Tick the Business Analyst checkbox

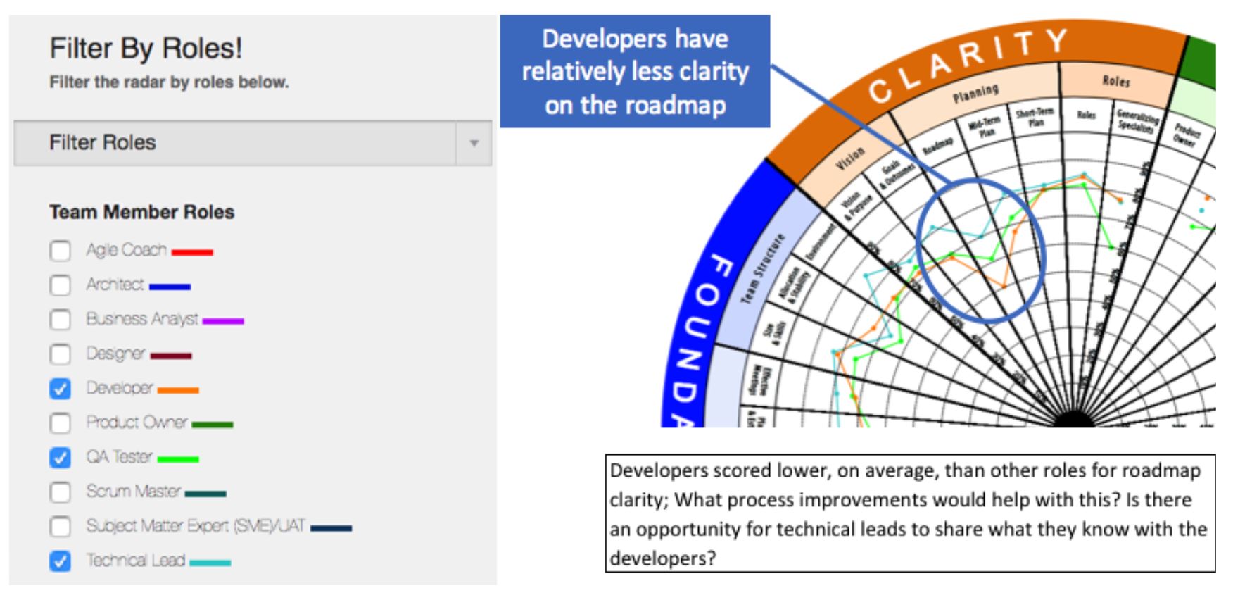click(x=61, y=320)
